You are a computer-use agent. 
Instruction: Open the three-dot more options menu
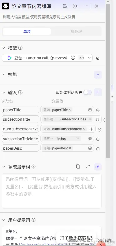pyautogui.click(x=85, y=6)
